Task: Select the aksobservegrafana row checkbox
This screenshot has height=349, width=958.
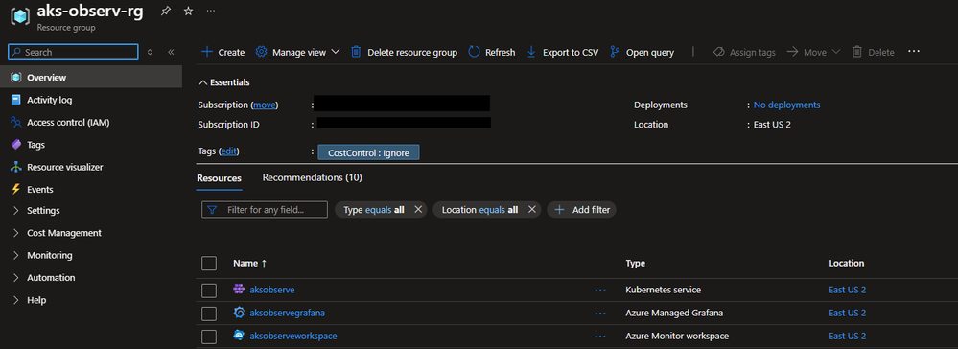Action: point(209,313)
